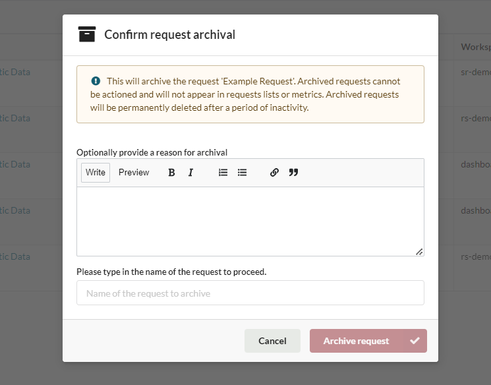Switch to the Preview tab
The image size is (491, 385).
point(134,173)
